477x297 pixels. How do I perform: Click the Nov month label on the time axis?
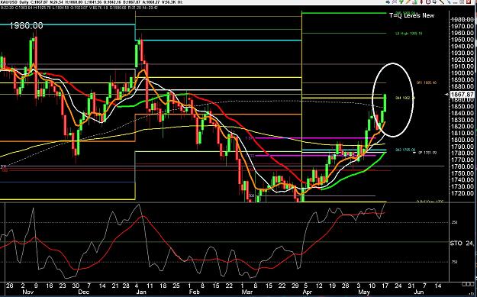28,292
